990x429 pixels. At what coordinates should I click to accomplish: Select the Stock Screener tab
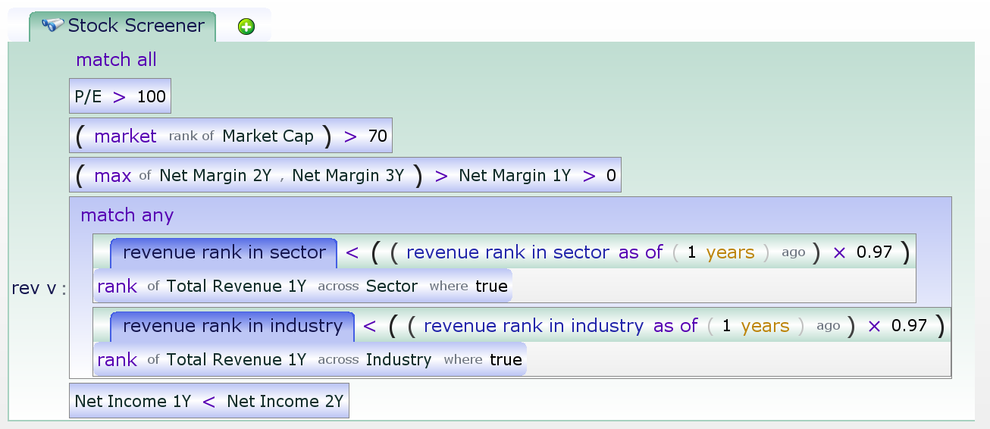coord(136,26)
